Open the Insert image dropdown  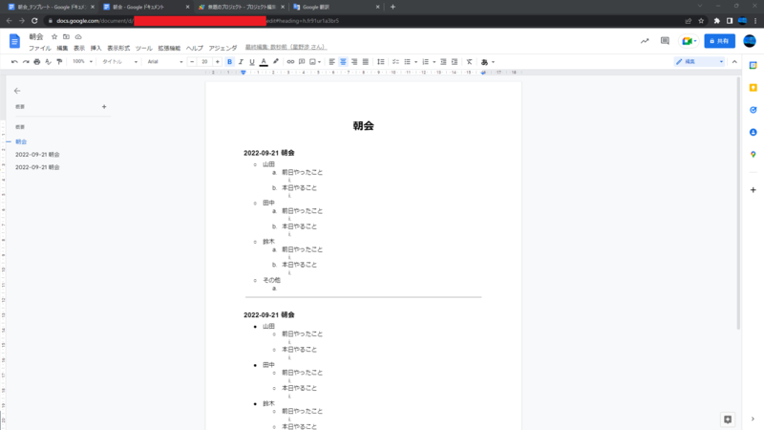point(315,62)
